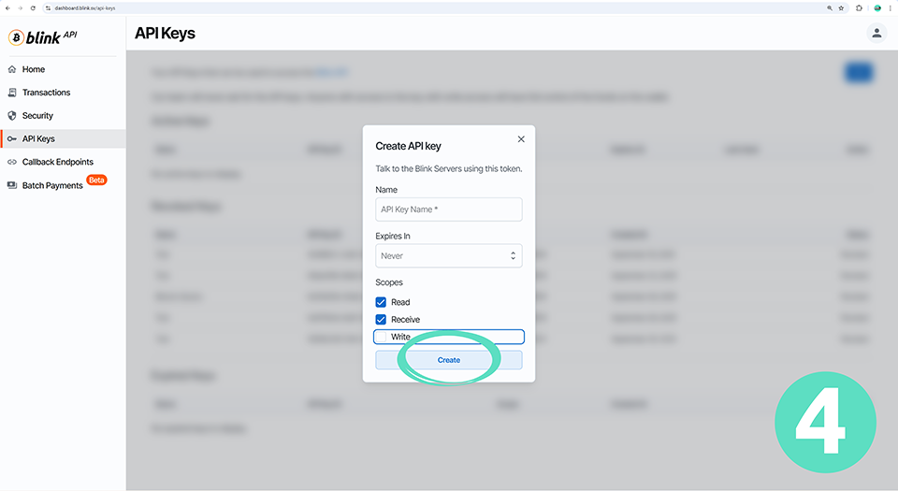Select API Keys in the sidebar

click(38, 138)
